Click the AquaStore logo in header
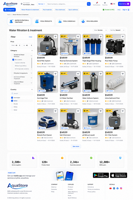 (x=10, y=4)
